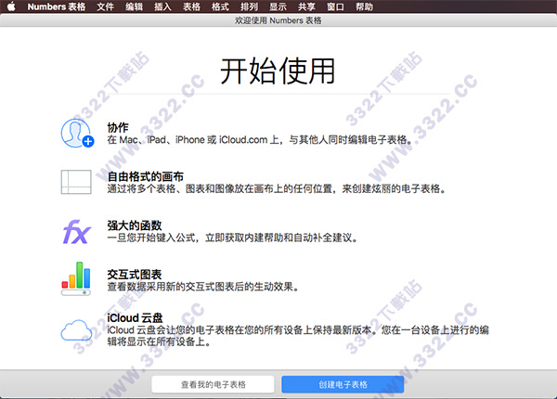Image resolution: width=557 pixels, height=399 pixels.
Task: Click the description starting 一旦您开始键入公式
Action: pos(233,238)
